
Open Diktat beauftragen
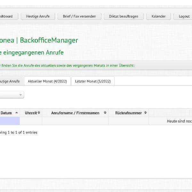[124, 16]
